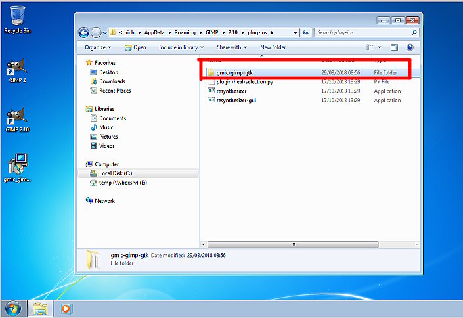This screenshot has width=463, height=318.
Task: Expand the arrow after Roaming breadcrumb
Action: click(x=200, y=32)
